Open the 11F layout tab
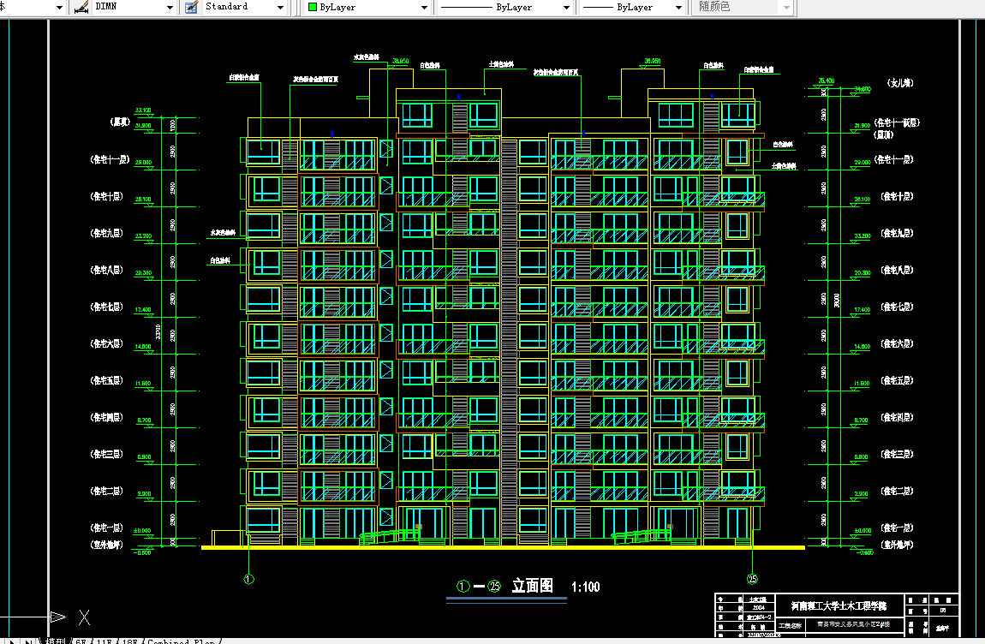 tap(104, 641)
